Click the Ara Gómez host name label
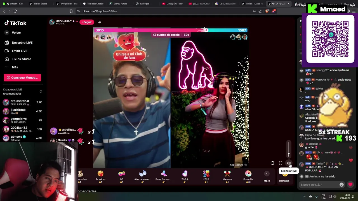The width and height of the screenshot is (358, 201). pyautogui.click(x=238, y=165)
